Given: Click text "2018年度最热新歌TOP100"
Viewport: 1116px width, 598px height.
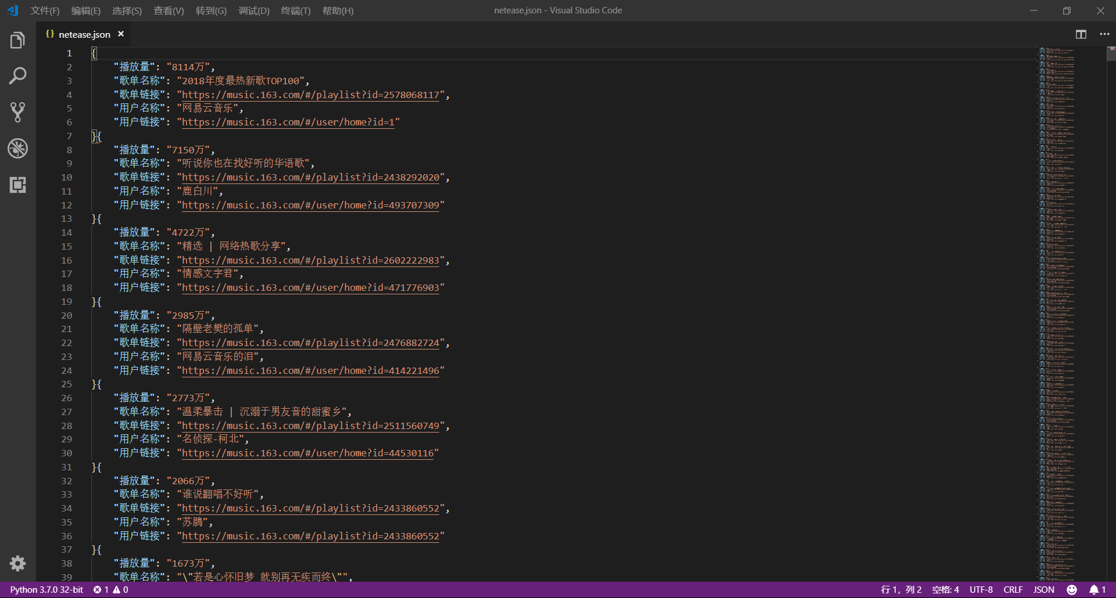Looking at the screenshot, I should pyautogui.click(x=241, y=81).
